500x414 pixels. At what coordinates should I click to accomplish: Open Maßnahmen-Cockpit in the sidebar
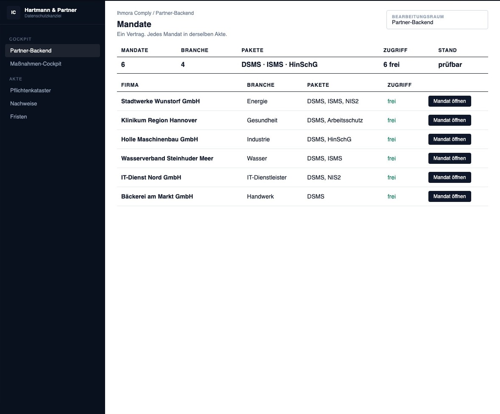pos(52,63)
